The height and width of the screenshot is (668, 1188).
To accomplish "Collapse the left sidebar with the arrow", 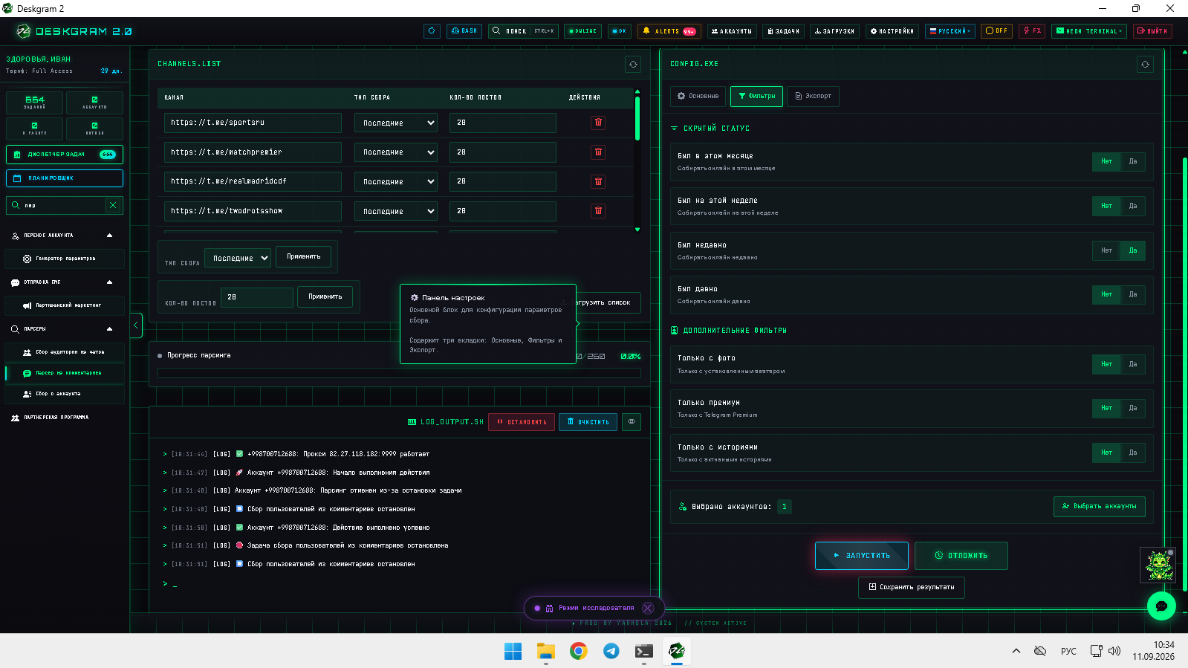I will coord(136,325).
